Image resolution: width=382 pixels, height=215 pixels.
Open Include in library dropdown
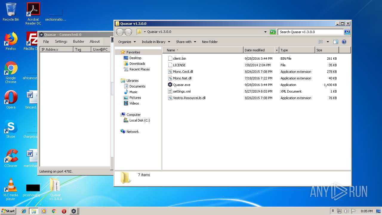click(156, 42)
